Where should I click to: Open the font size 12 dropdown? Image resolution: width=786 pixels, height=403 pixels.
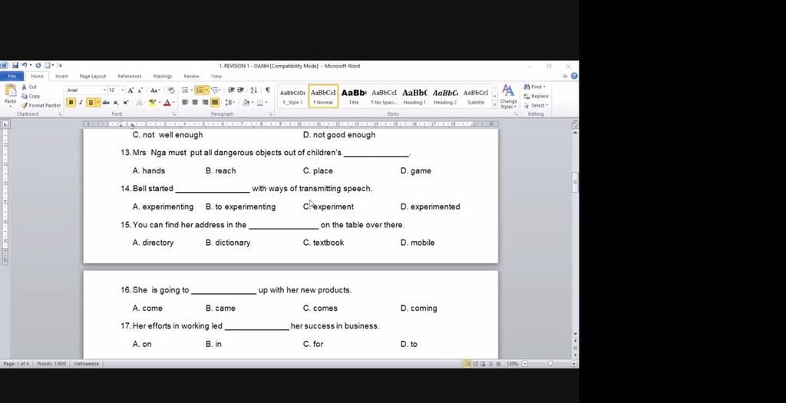(122, 91)
